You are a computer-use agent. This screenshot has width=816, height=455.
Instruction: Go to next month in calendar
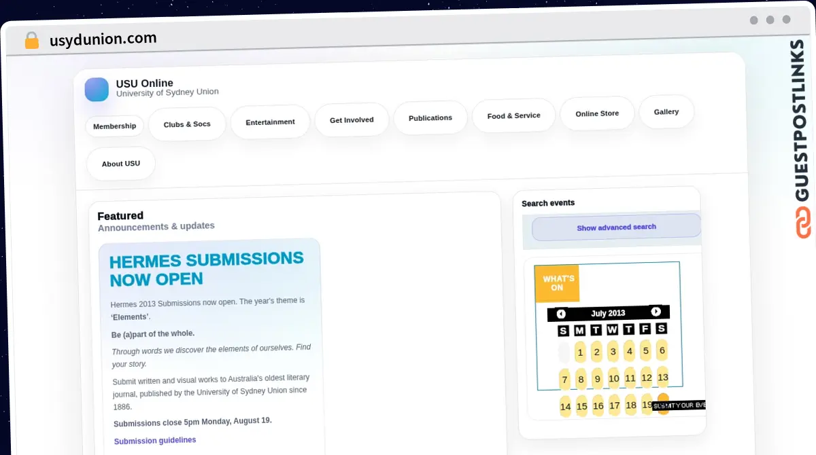click(x=656, y=312)
